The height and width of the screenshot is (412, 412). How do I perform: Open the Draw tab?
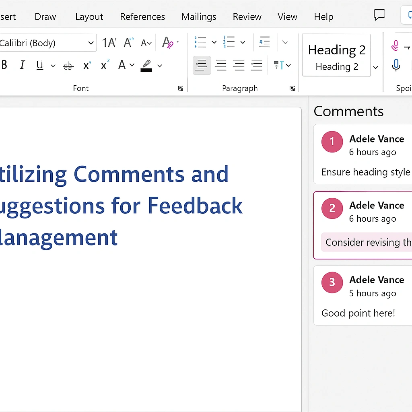coord(45,17)
